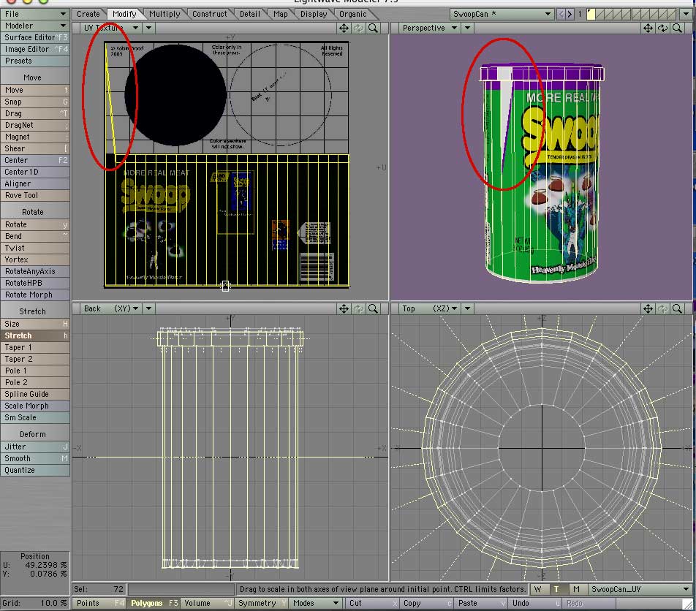Activate layer 1 slot in layer bank

pos(591,14)
